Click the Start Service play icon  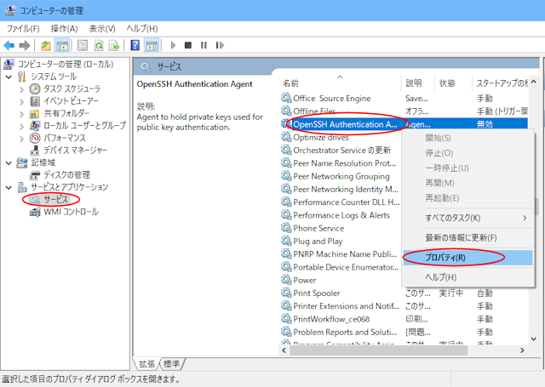(173, 45)
